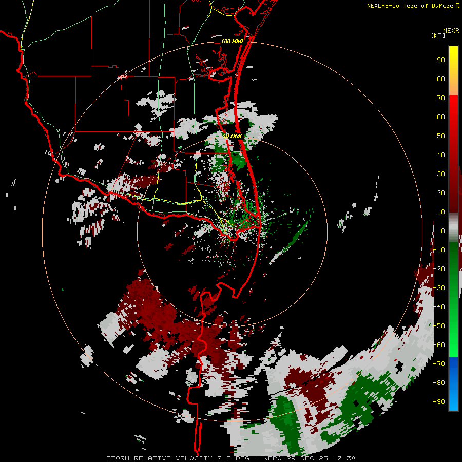The height and width of the screenshot is (462, 462).
Task: Click the Storm Relative Velocity caption at bottom
Action: [x=231, y=458]
